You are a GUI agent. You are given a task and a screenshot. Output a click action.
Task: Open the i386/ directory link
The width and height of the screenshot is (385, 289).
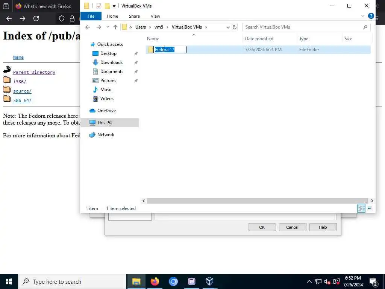coord(20,82)
